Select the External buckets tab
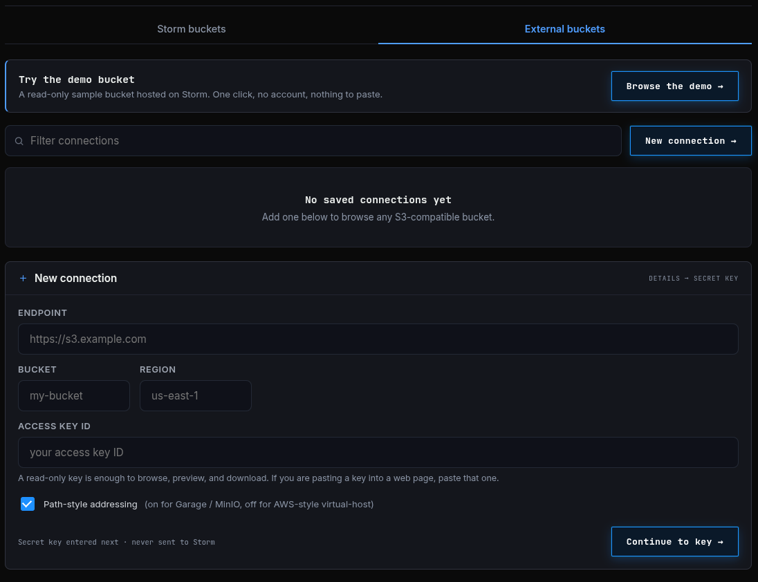Image resolution: width=758 pixels, height=582 pixels. (564, 29)
